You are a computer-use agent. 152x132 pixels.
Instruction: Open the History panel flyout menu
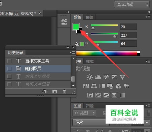point(72,52)
